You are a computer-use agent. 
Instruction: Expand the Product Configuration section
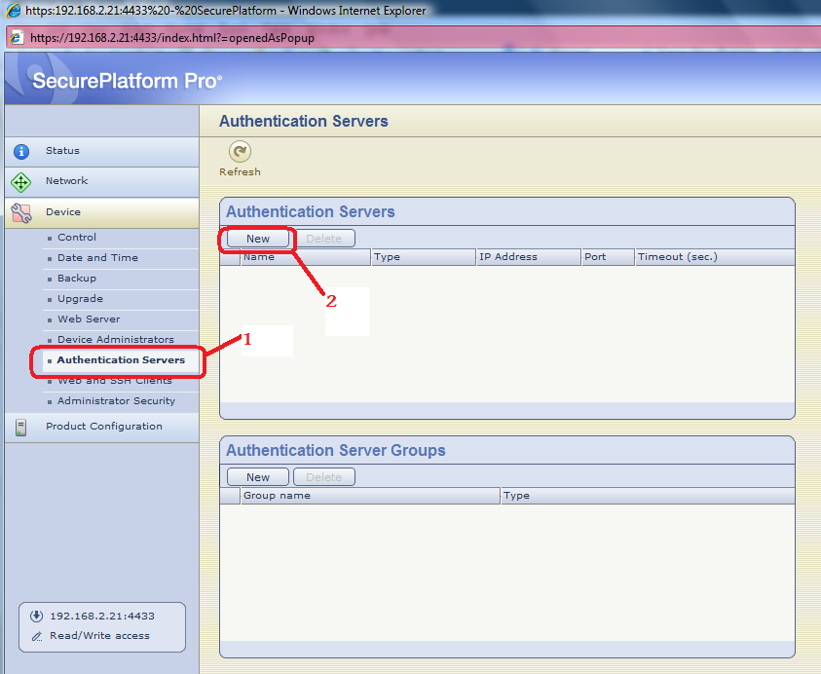pyautogui.click(x=102, y=428)
